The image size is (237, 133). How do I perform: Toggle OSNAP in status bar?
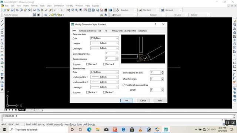tap(57, 125)
